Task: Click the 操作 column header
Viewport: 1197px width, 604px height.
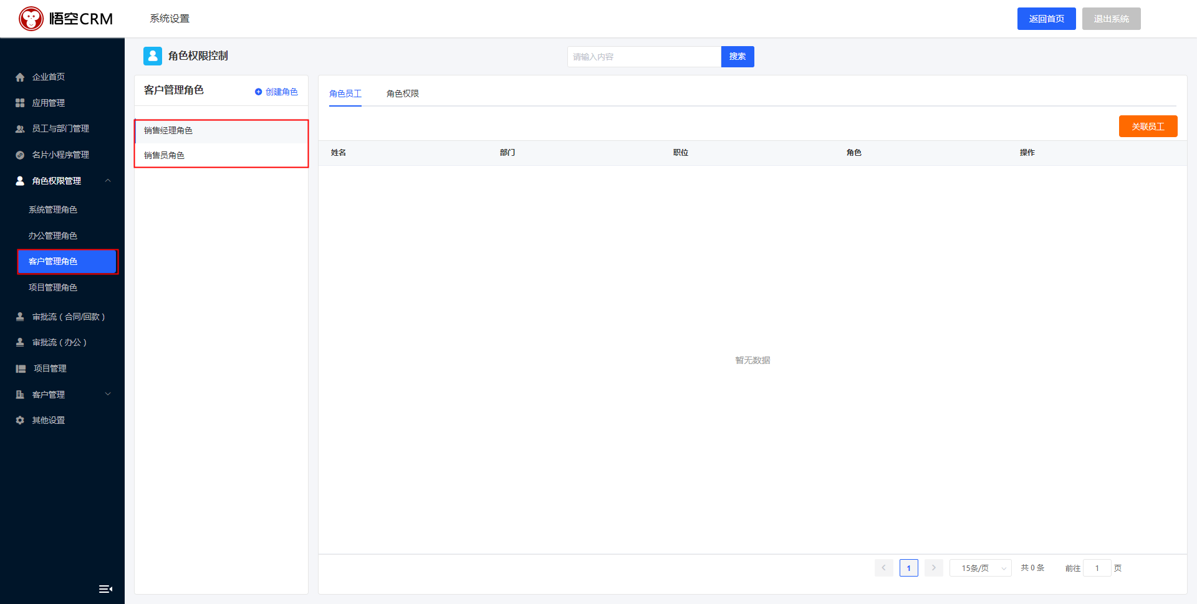Action: coord(1027,153)
